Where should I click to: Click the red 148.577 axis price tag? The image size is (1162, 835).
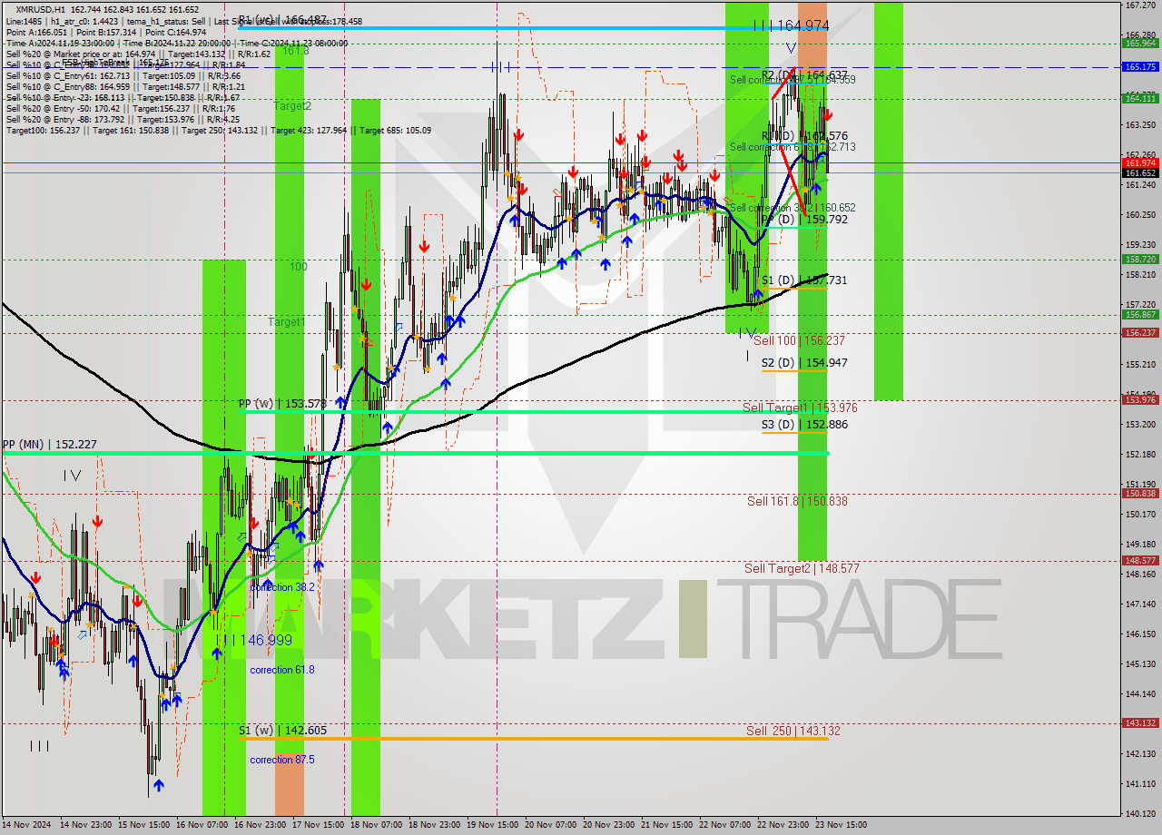tap(1140, 561)
